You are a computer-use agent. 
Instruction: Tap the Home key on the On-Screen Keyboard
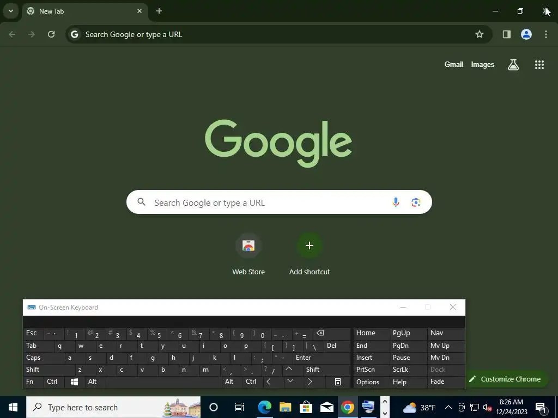[371, 334]
